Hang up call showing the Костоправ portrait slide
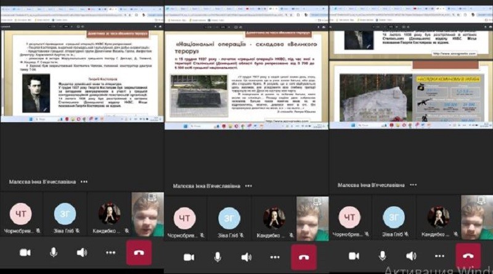Image resolution: width=493 pixels, height=274 pixels. [139, 252]
